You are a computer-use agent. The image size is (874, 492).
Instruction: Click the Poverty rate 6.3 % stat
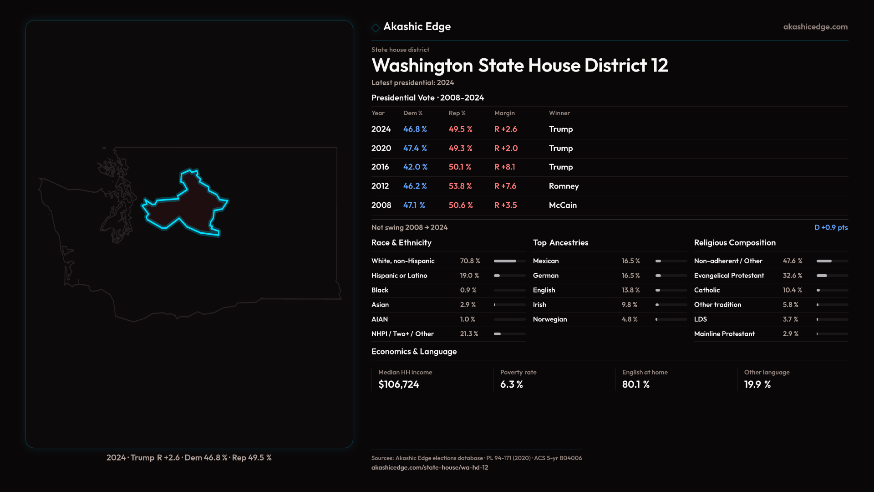(x=512, y=384)
